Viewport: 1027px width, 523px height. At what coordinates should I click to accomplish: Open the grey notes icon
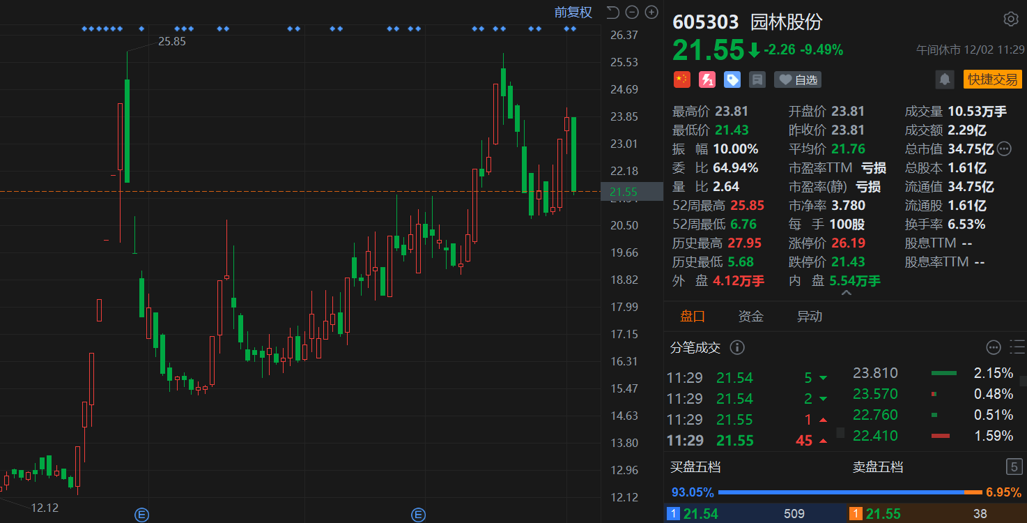[757, 79]
